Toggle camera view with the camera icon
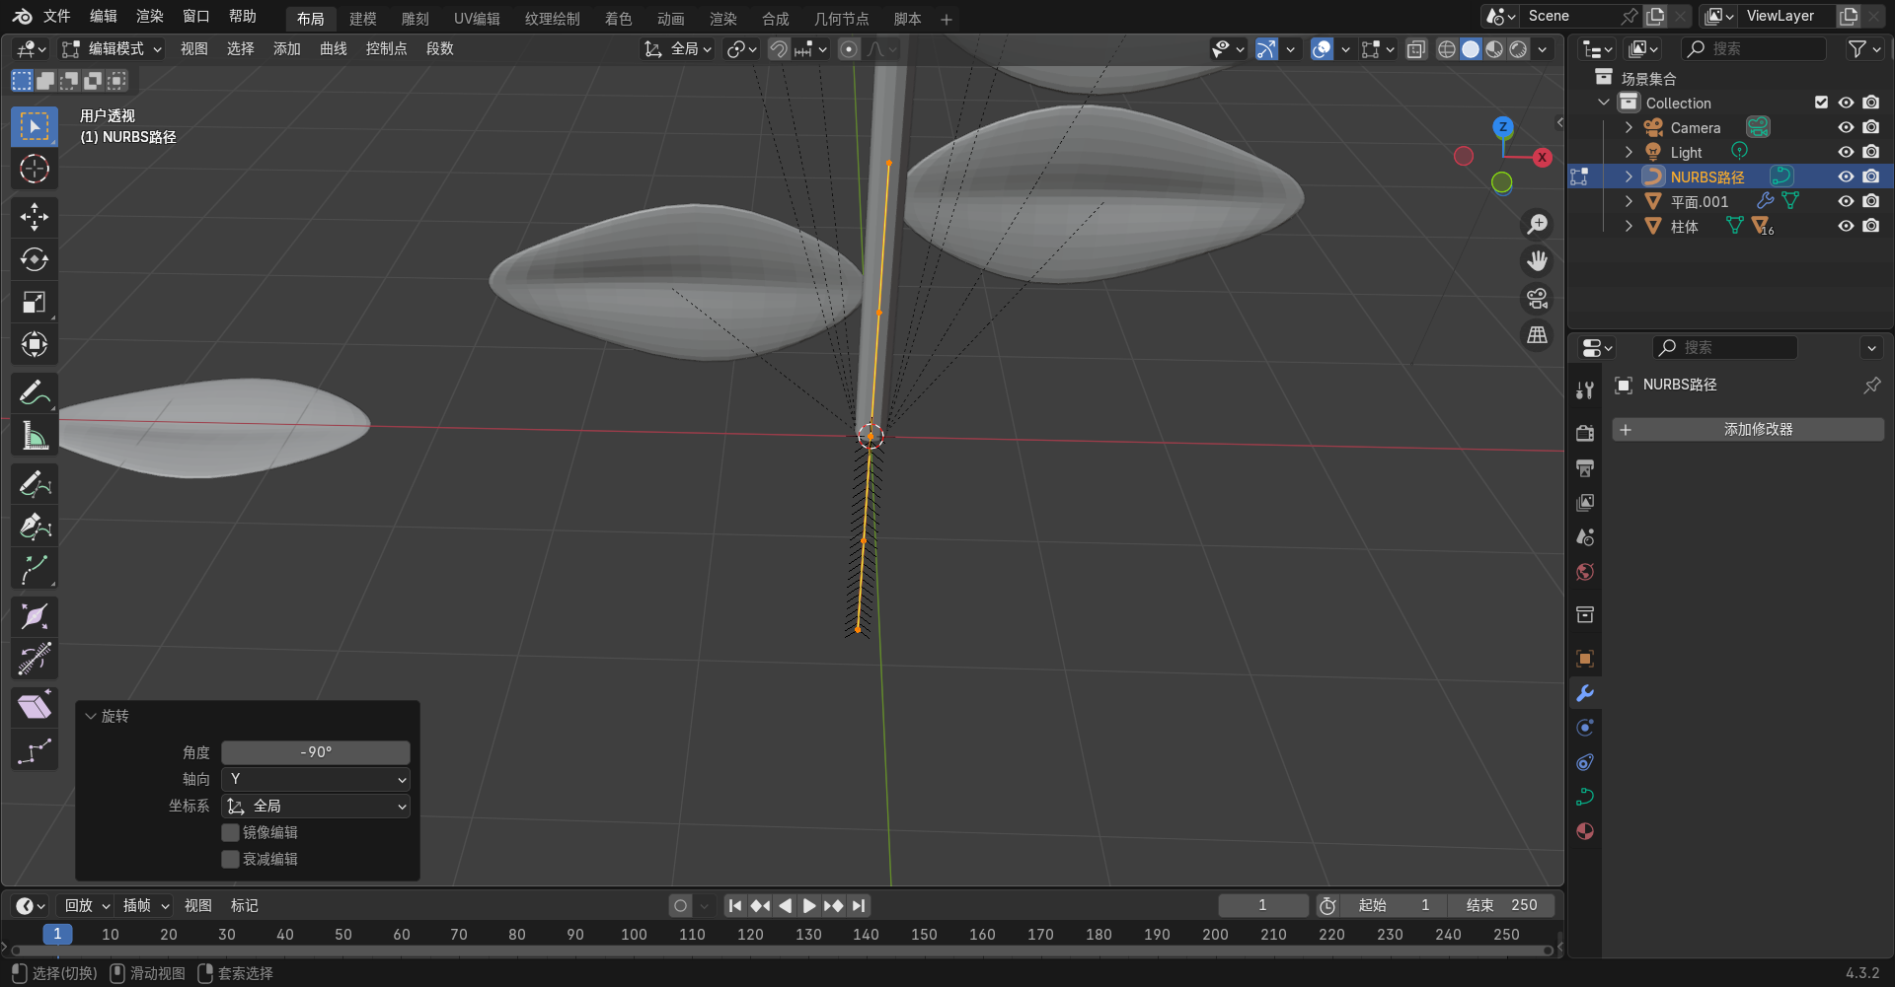Viewport: 1895px width, 987px height. pos(1537,299)
